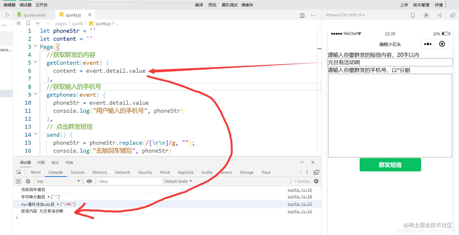Click the console Filter field
The width and height of the screenshot is (459, 235).
click(129, 181)
